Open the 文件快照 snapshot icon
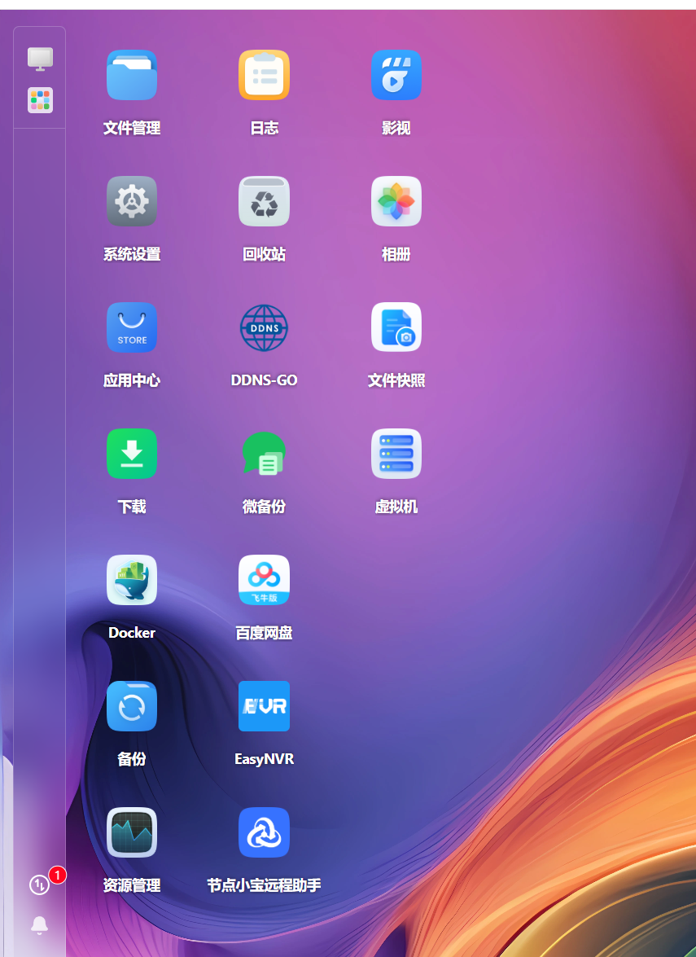 (396, 327)
